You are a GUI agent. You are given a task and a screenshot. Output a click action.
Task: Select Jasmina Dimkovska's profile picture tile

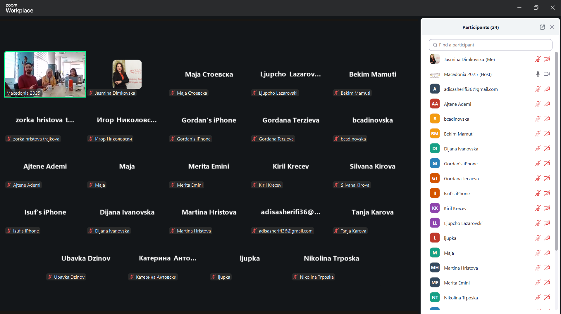pos(127,74)
